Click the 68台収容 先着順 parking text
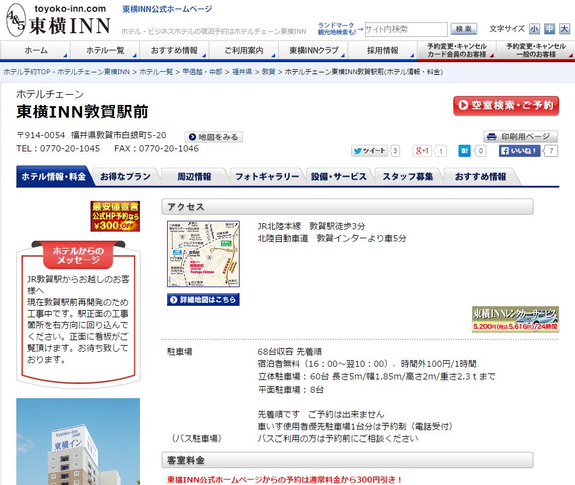The image size is (575, 485). 290,352
